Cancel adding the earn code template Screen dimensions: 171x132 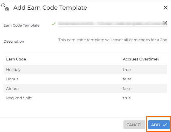click(x=134, y=125)
